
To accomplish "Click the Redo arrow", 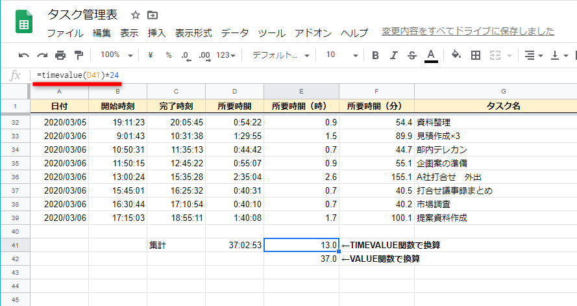I will click(42, 56).
